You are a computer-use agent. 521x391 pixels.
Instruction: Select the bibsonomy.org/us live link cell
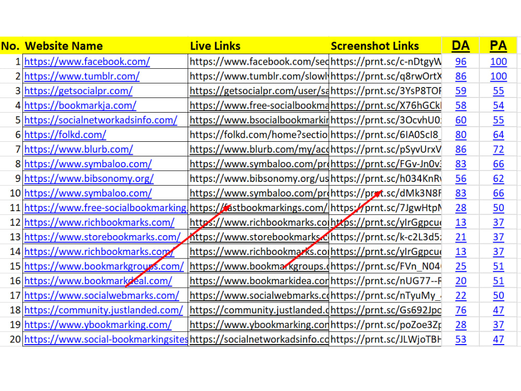point(258,178)
